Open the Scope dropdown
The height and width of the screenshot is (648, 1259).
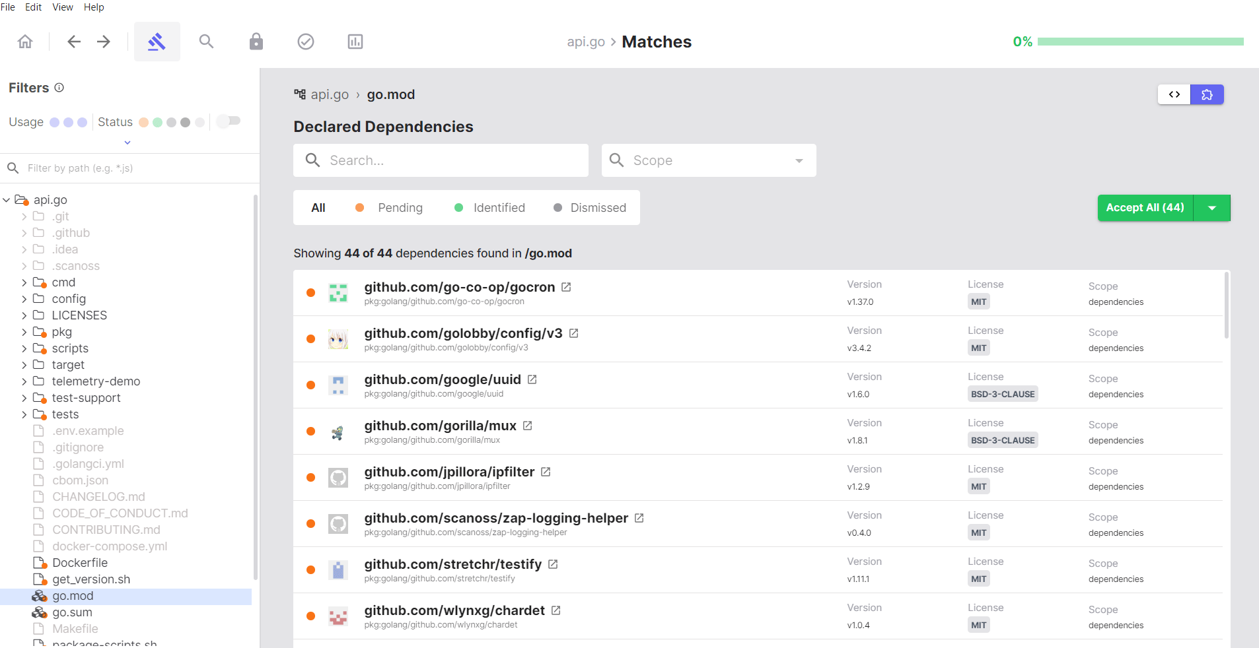coord(709,160)
